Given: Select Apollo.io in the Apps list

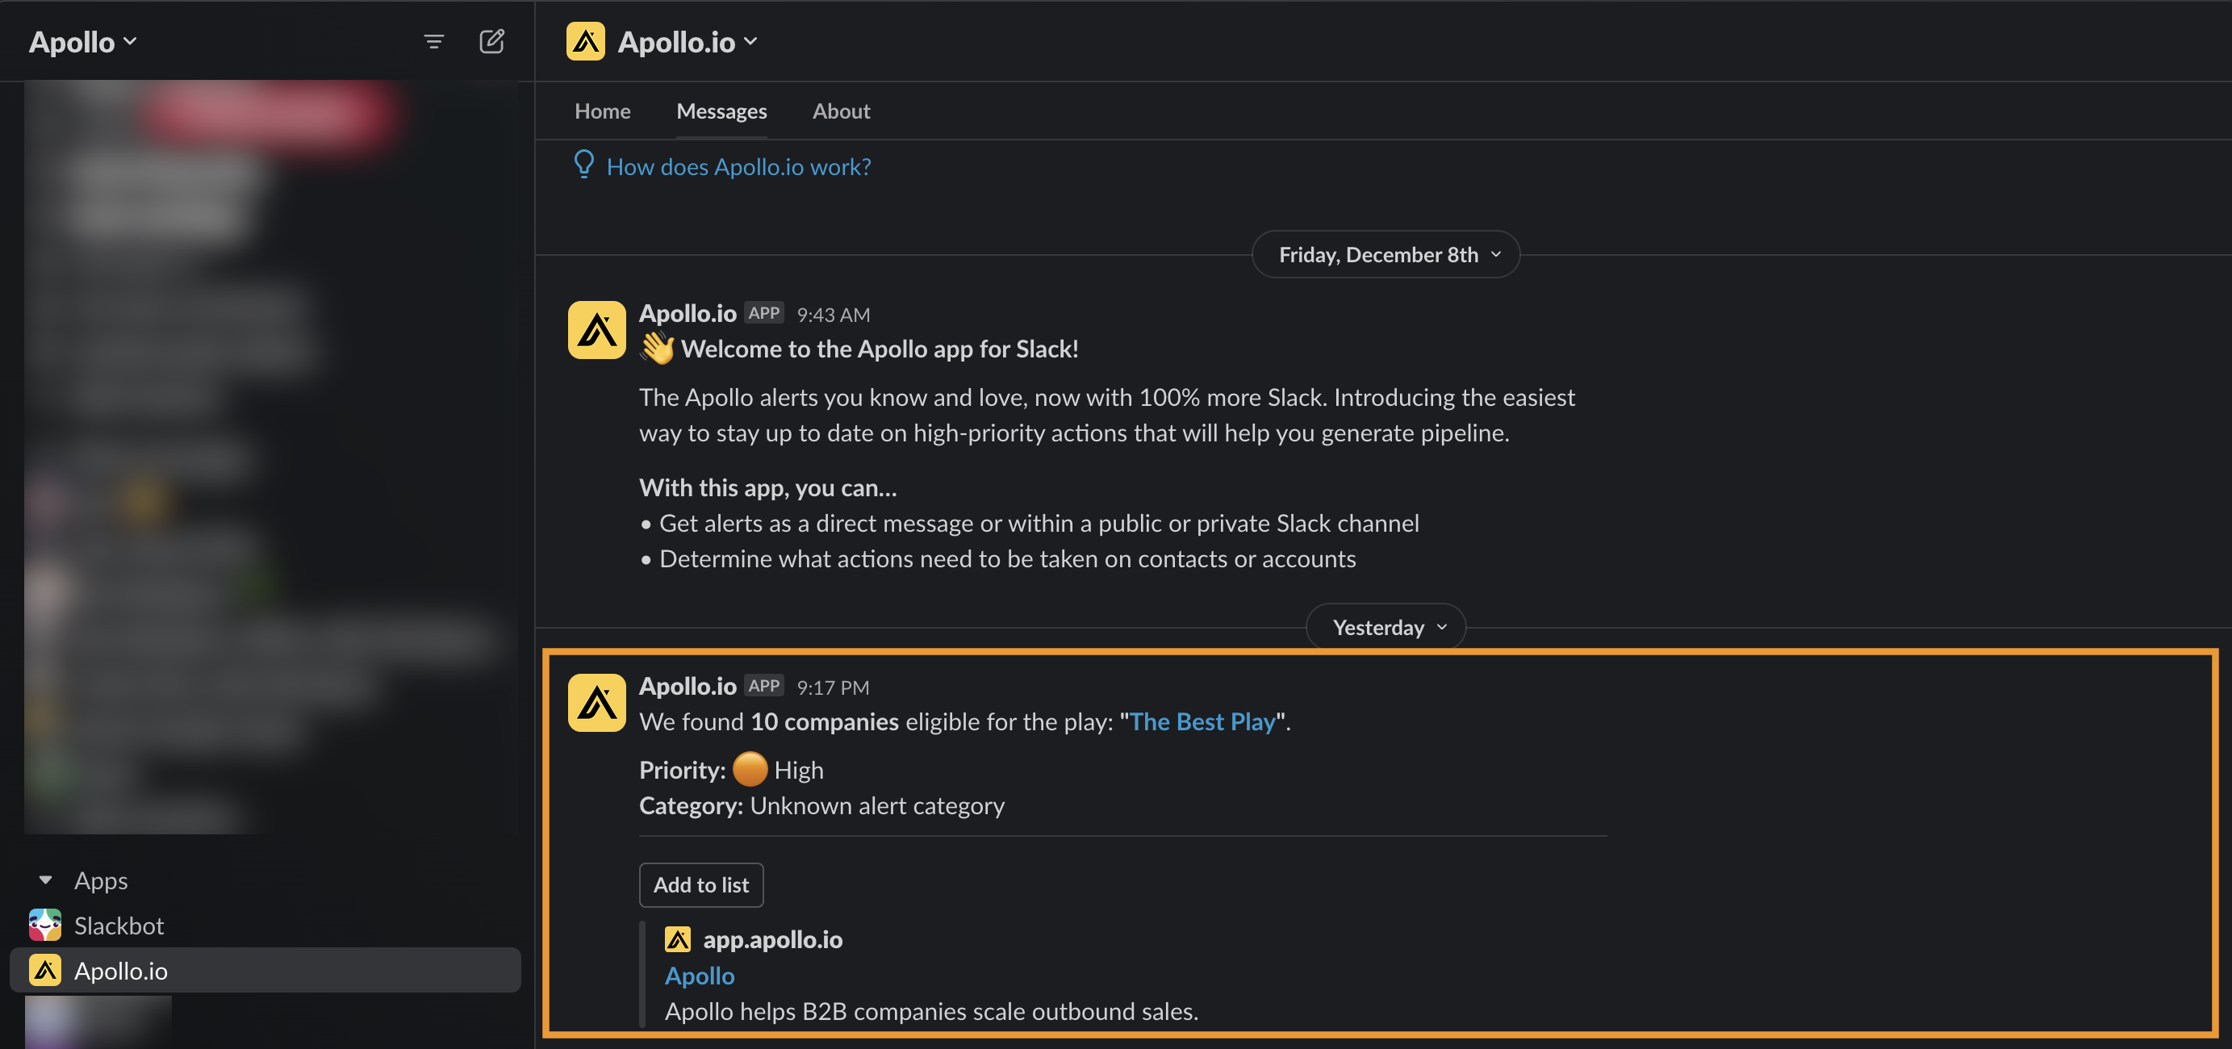Looking at the screenshot, I should (x=265, y=970).
